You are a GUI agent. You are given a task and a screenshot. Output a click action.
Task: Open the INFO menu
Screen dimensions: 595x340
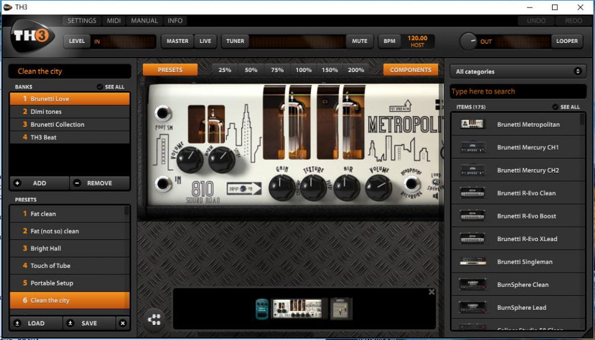[x=175, y=20]
